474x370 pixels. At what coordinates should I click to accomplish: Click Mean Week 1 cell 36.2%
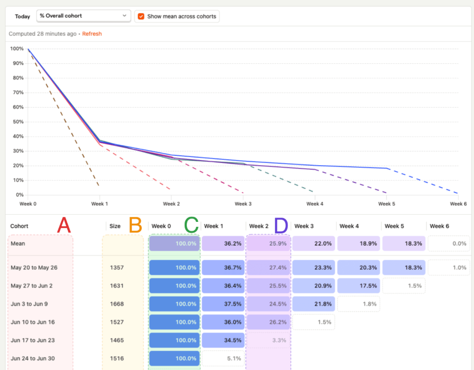(x=223, y=243)
